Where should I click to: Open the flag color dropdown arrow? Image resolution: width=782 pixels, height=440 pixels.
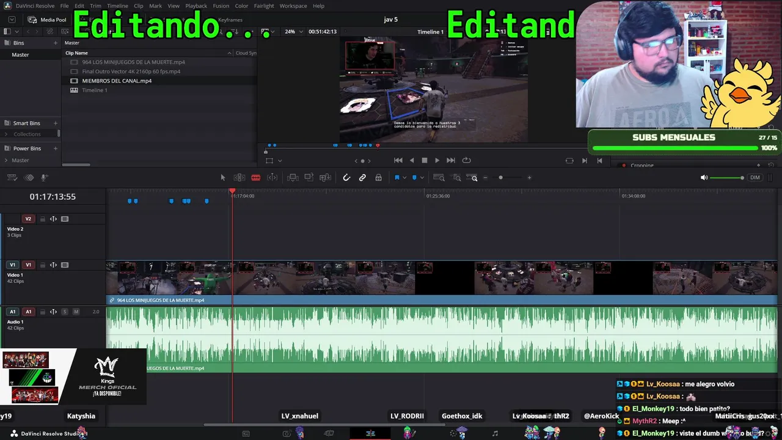(404, 178)
